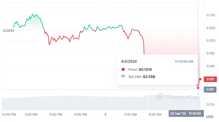Screen dimensions: 219x122
Task: Click the 12:00 PM time axis label
Action: click(9, 114)
